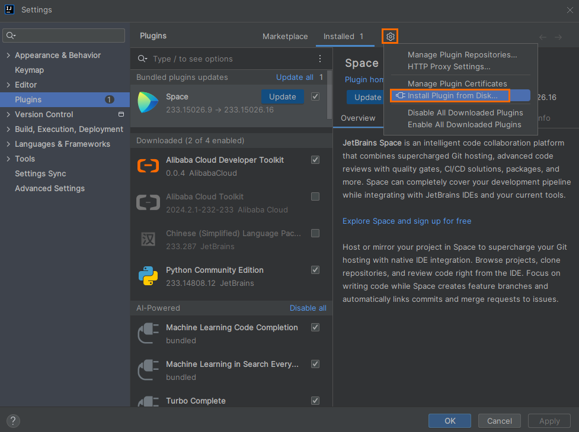Enable the Alibaba Cloud Toolkit checkbox
This screenshot has width=579, height=432.
[x=315, y=196]
